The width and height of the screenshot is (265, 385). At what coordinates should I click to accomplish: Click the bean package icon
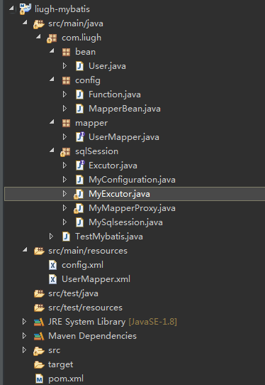pos(67,52)
